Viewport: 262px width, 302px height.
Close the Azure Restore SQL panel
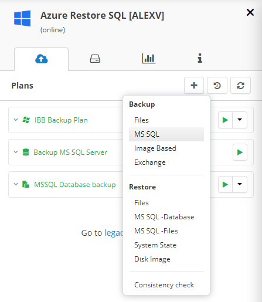(x=250, y=12)
